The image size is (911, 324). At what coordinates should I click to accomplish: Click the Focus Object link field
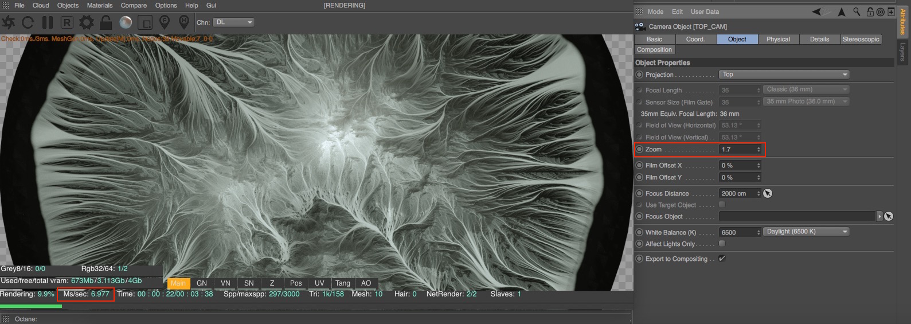click(797, 216)
